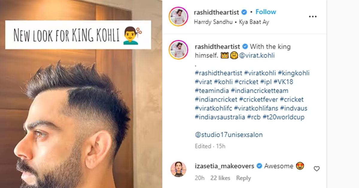The height and width of the screenshot is (188, 359).
Task: Open izasetia_makeovers profile picture
Action: pos(179,169)
